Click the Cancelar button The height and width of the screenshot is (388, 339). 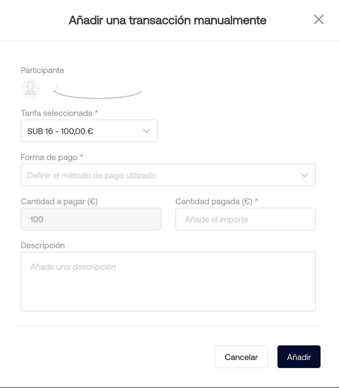coord(241,357)
